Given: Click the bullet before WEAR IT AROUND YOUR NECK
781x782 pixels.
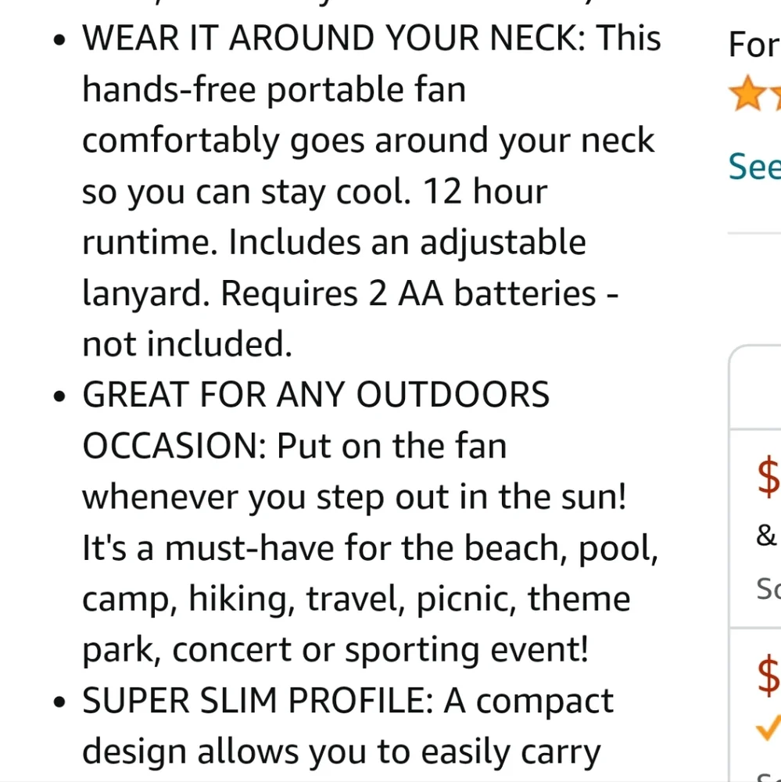Looking at the screenshot, I should coord(59,41).
